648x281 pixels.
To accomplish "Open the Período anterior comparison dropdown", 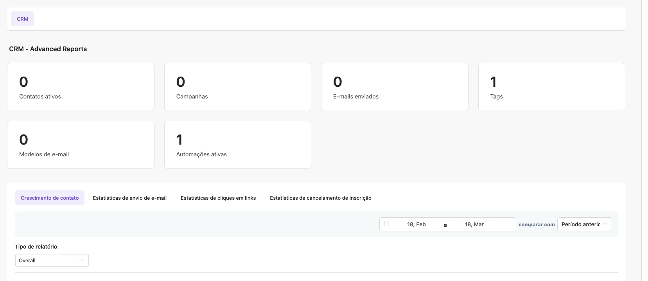I will (584, 224).
